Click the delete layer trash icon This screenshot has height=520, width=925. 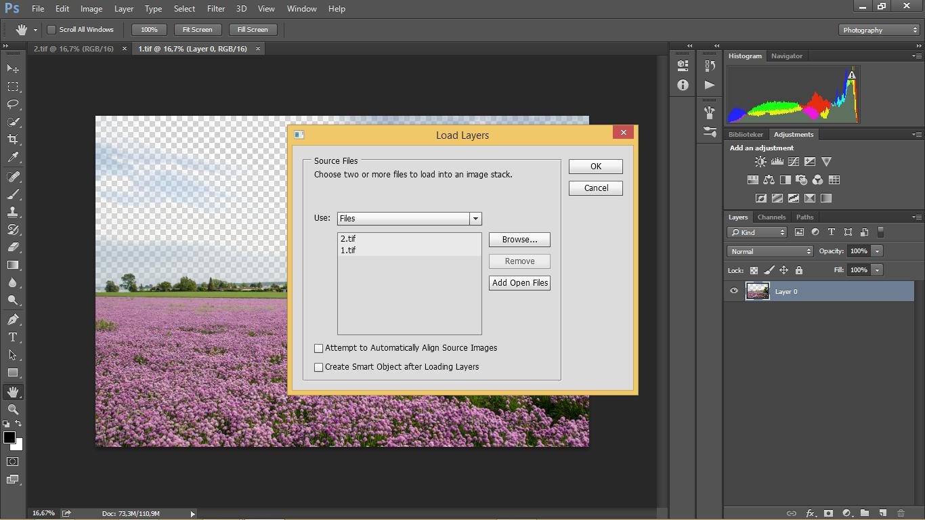click(x=901, y=513)
